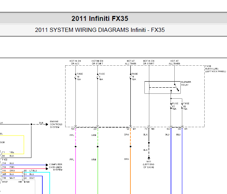Click the "E106" connector label
Viewport: 227px width, 194px height.
tap(27, 182)
